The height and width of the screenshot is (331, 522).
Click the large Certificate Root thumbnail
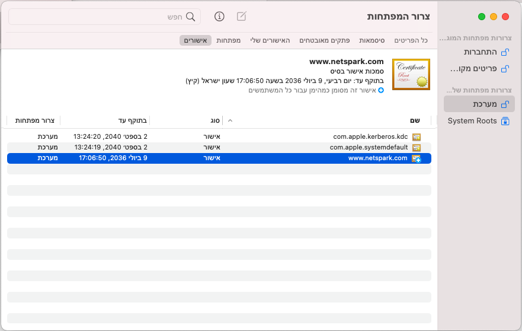click(x=411, y=74)
